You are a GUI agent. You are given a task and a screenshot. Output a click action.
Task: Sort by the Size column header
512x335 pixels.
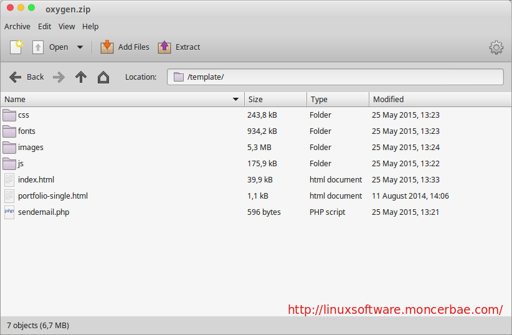click(x=275, y=99)
